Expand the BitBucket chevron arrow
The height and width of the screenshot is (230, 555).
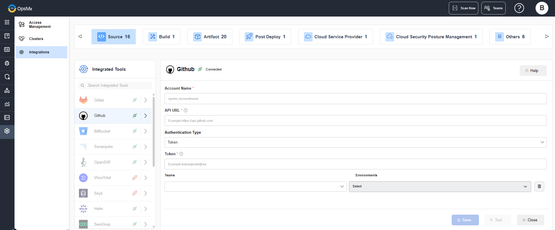point(146,131)
